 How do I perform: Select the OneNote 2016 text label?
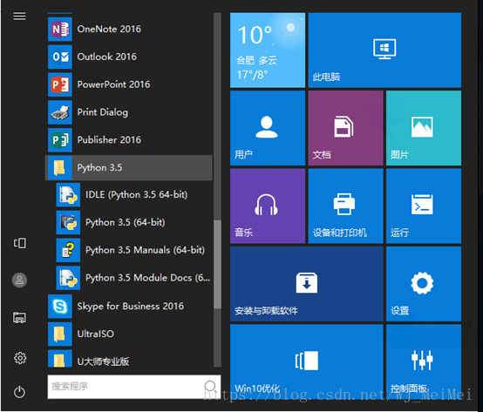(109, 29)
